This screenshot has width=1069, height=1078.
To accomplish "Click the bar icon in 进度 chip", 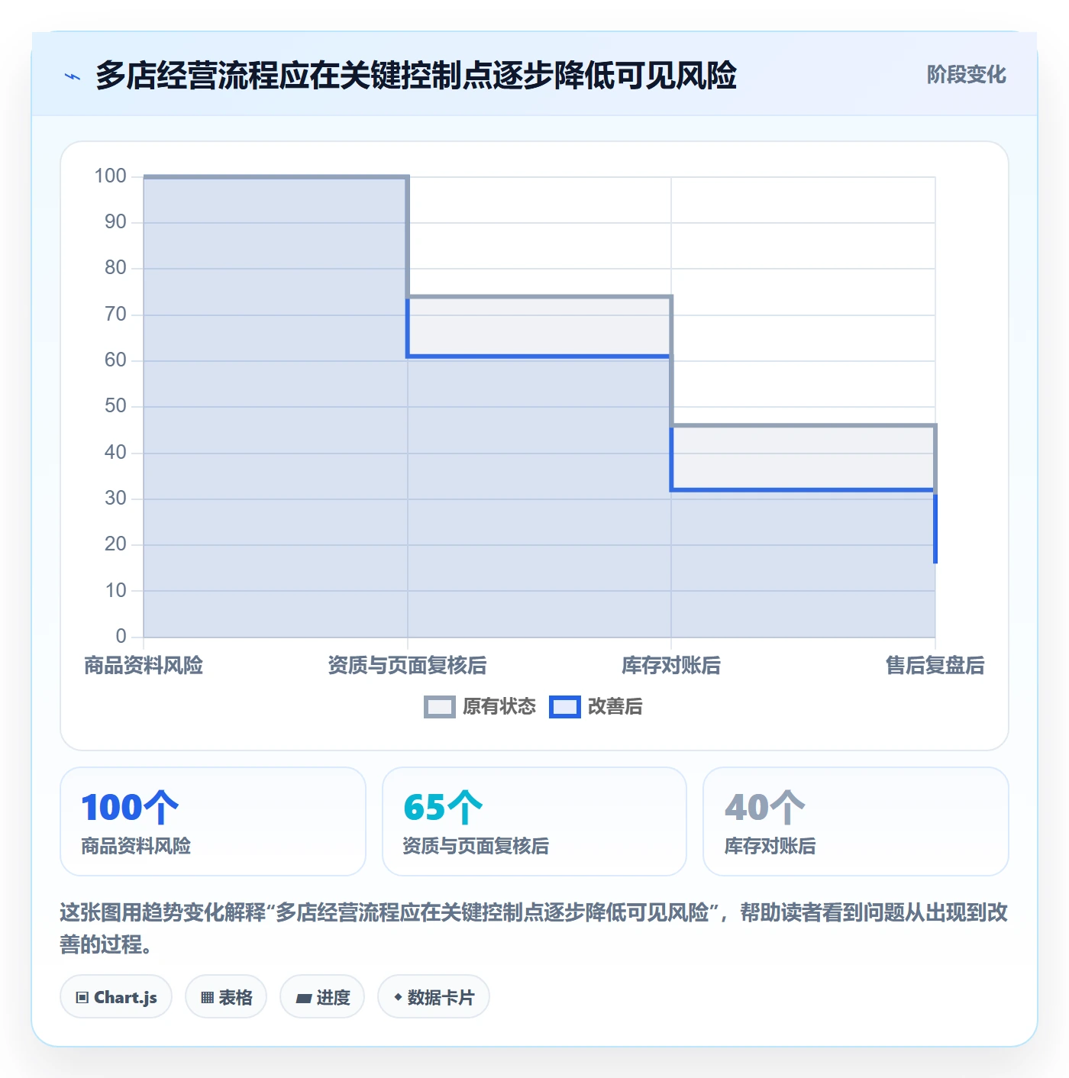I will click(304, 998).
